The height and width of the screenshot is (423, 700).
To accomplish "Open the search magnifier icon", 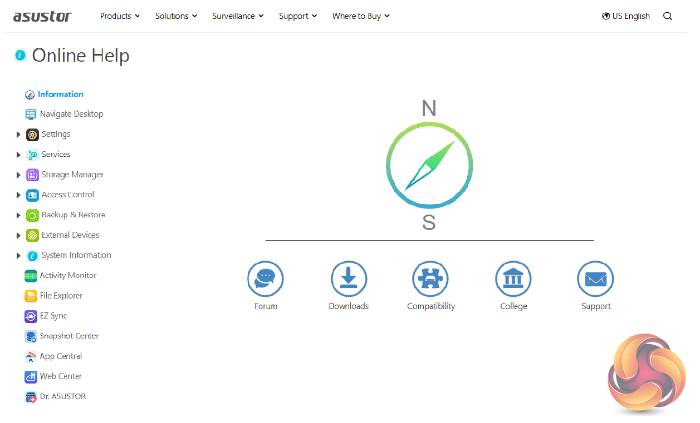I will (x=668, y=16).
